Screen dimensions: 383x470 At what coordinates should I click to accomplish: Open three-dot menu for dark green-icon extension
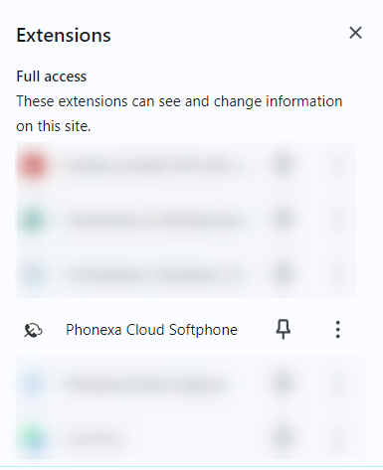tap(337, 220)
